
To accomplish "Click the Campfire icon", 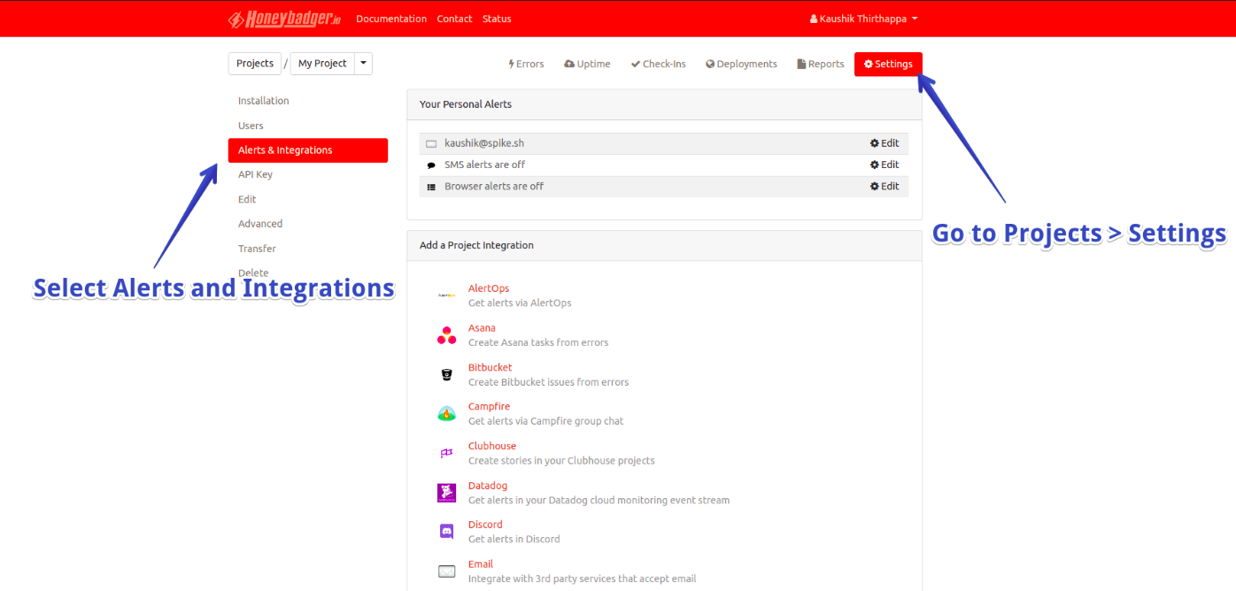I will [446, 414].
